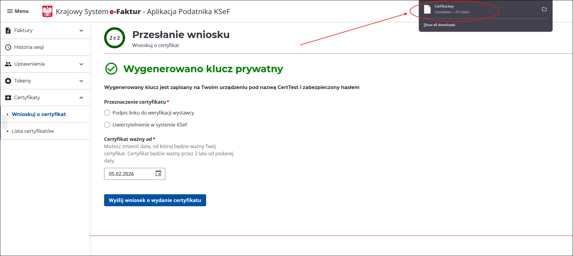Click the Polish eagle emblem logo

pos(47,12)
